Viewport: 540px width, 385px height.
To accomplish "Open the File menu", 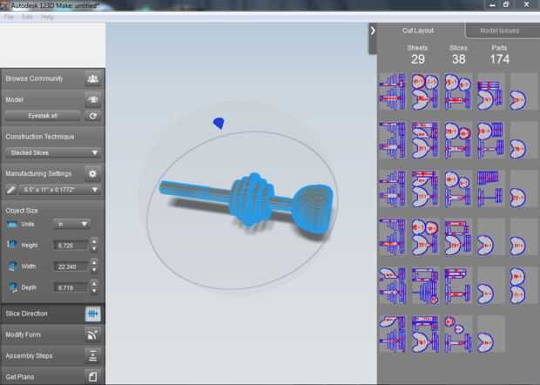I will tap(9, 17).
